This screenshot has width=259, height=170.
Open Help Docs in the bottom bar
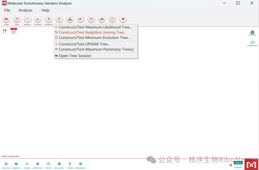[6, 165]
